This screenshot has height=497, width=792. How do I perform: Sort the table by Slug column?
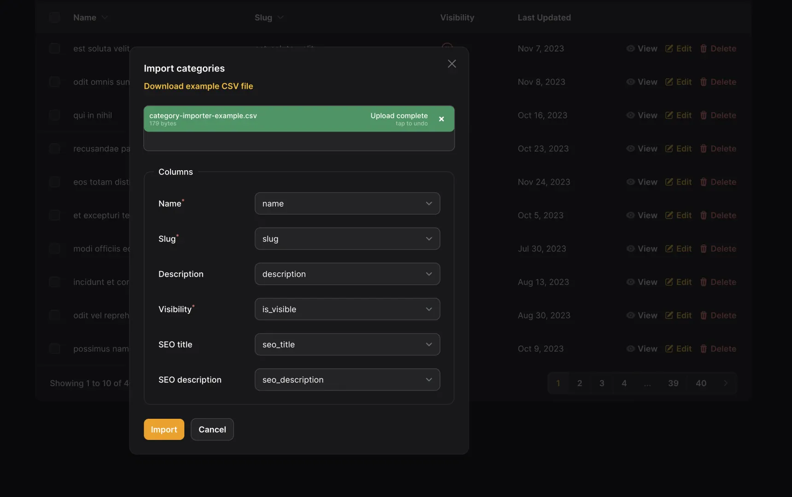269,17
